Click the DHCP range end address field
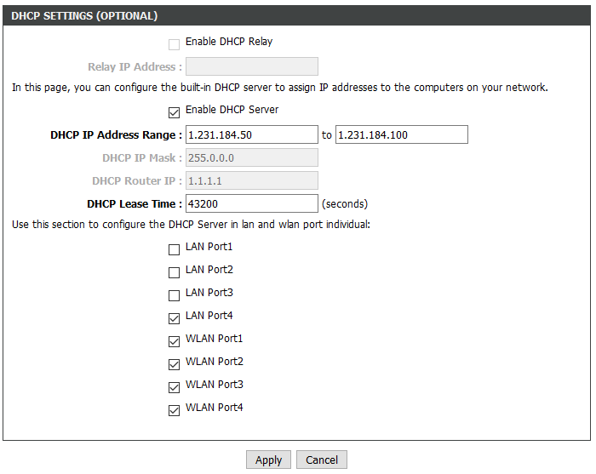Viewport: 596px width, 474px height. 402,134
